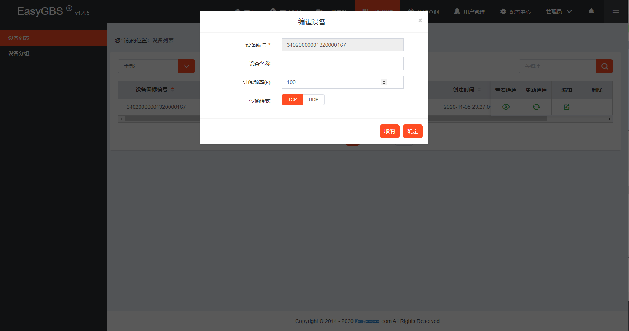Click the configuration center gear icon

click(503, 12)
